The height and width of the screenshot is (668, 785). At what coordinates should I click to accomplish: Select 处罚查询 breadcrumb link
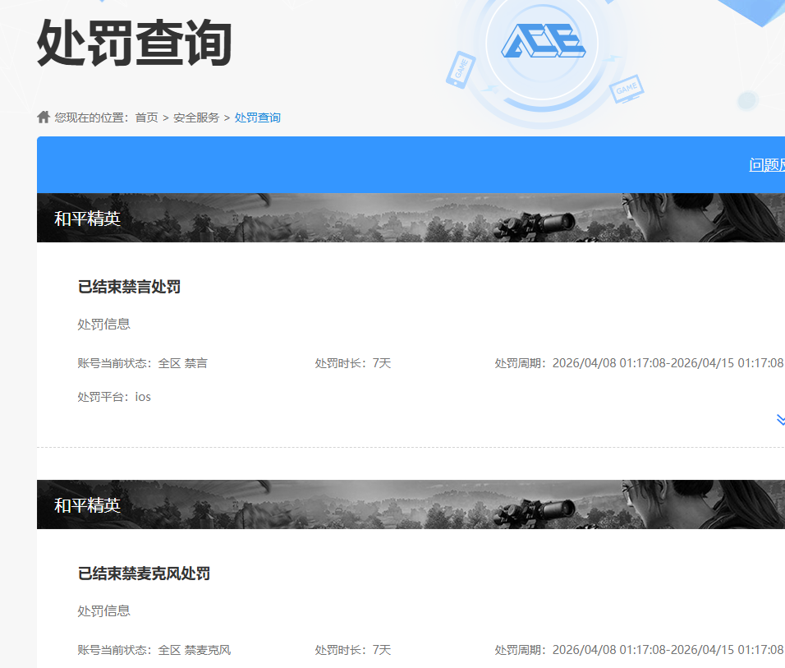(x=257, y=117)
